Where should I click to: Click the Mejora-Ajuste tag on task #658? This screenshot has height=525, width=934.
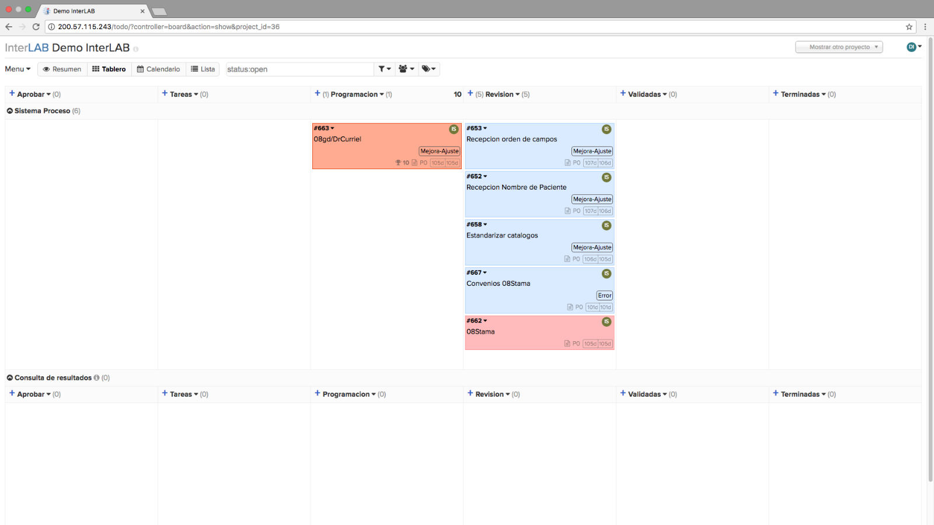[x=593, y=247]
